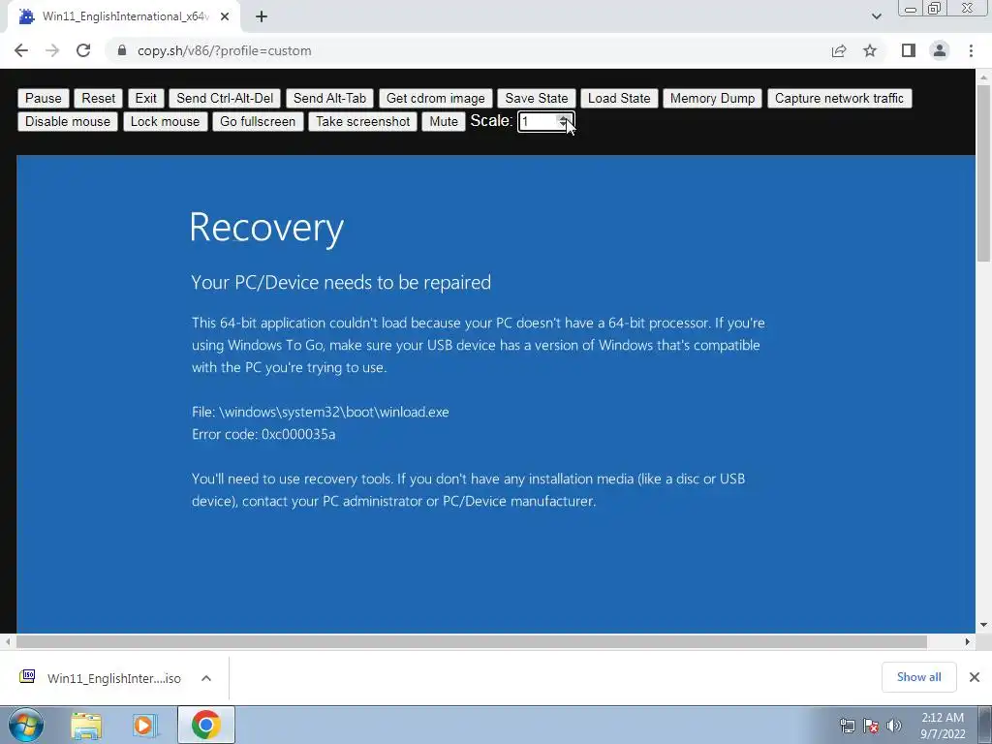Image resolution: width=992 pixels, height=744 pixels.
Task: Click Load State
Action: click(619, 98)
